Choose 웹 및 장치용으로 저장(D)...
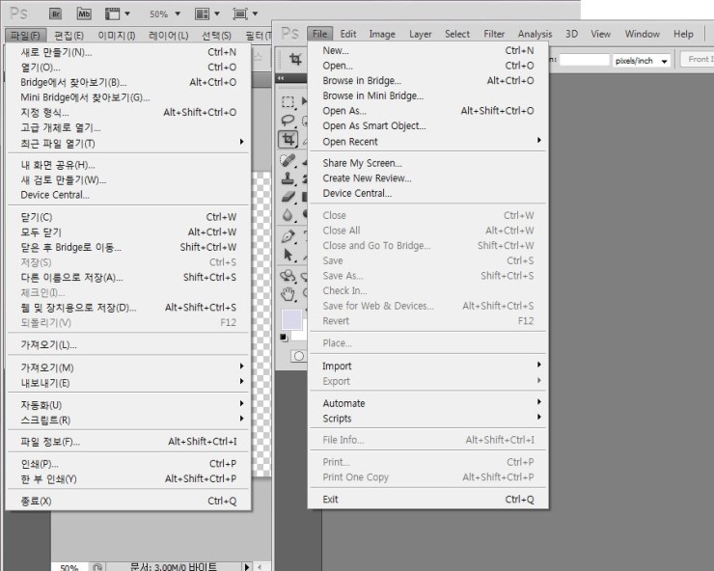The width and height of the screenshot is (714, 571). [128, 308]
